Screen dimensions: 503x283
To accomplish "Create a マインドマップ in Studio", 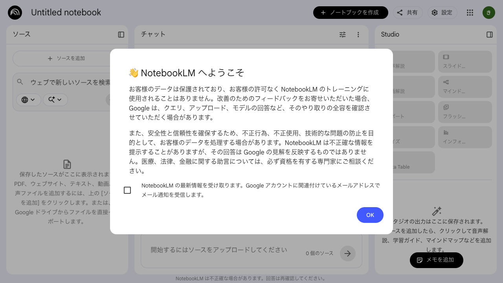I will point(465,86).
